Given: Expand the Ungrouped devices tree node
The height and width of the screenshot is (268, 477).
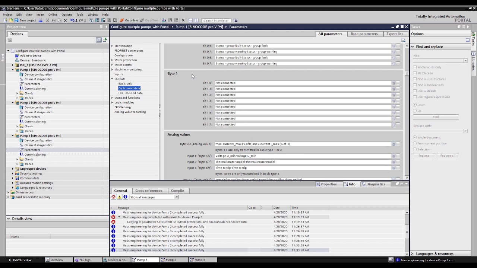Looking at the screenshot, I should click(13, 169).
